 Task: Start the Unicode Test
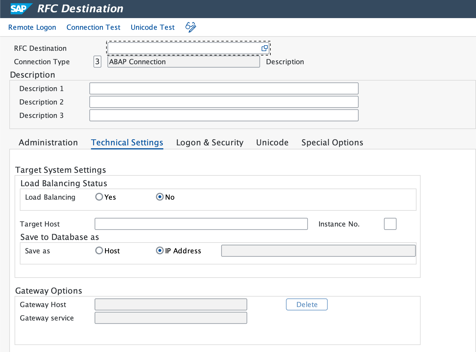tap(153, 27)
